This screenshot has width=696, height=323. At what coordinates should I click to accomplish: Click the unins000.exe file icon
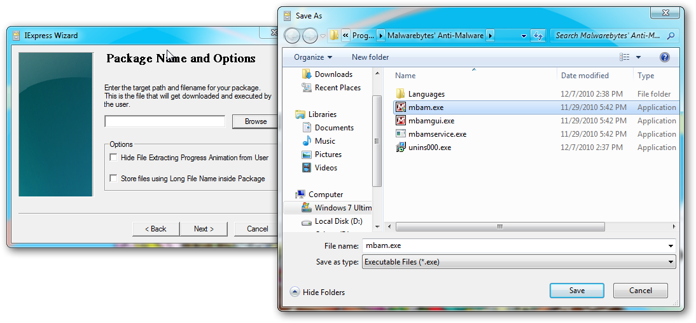401,148
